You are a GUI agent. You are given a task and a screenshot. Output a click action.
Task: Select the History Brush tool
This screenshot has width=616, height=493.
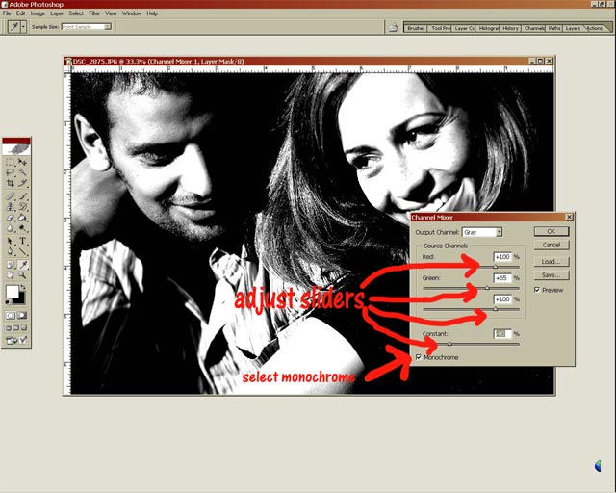coord(23,207)
